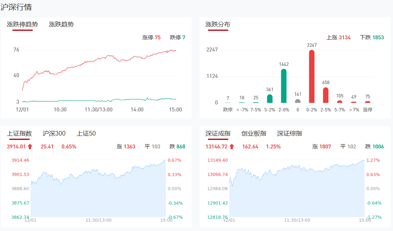This screenshot has width=393, height=231.
Task: Select the 上证50 index tab
Action: coord(86,134)
